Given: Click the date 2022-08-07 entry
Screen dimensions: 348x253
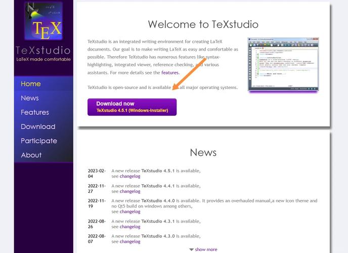Looking at the screenshot, I should [x=97, y=238].
